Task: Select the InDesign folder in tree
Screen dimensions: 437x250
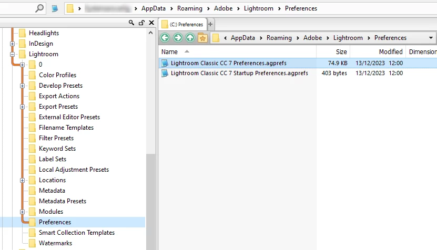Action: (40, 44)
